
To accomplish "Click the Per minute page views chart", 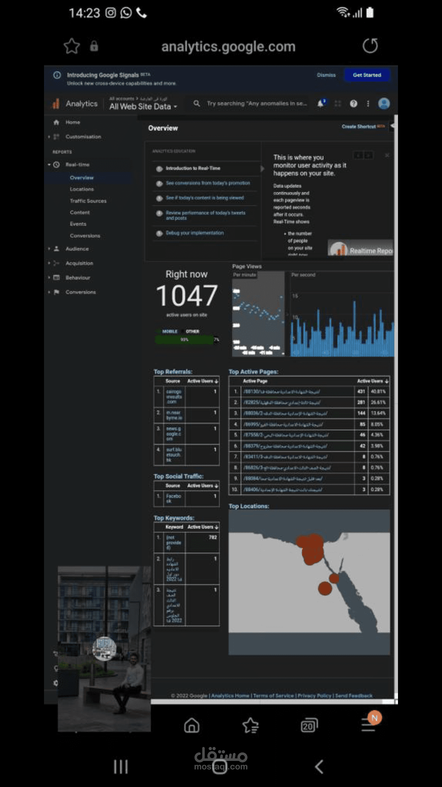I will 258,313.
